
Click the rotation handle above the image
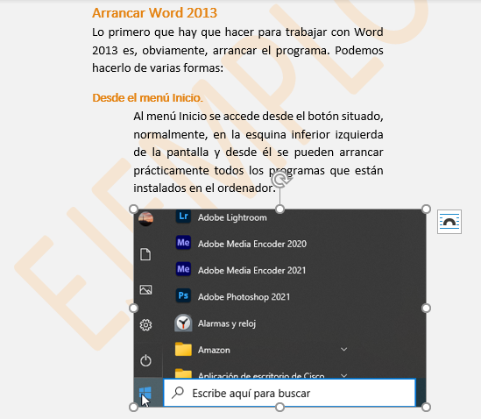pyautogui.click(x=280, y=180)
